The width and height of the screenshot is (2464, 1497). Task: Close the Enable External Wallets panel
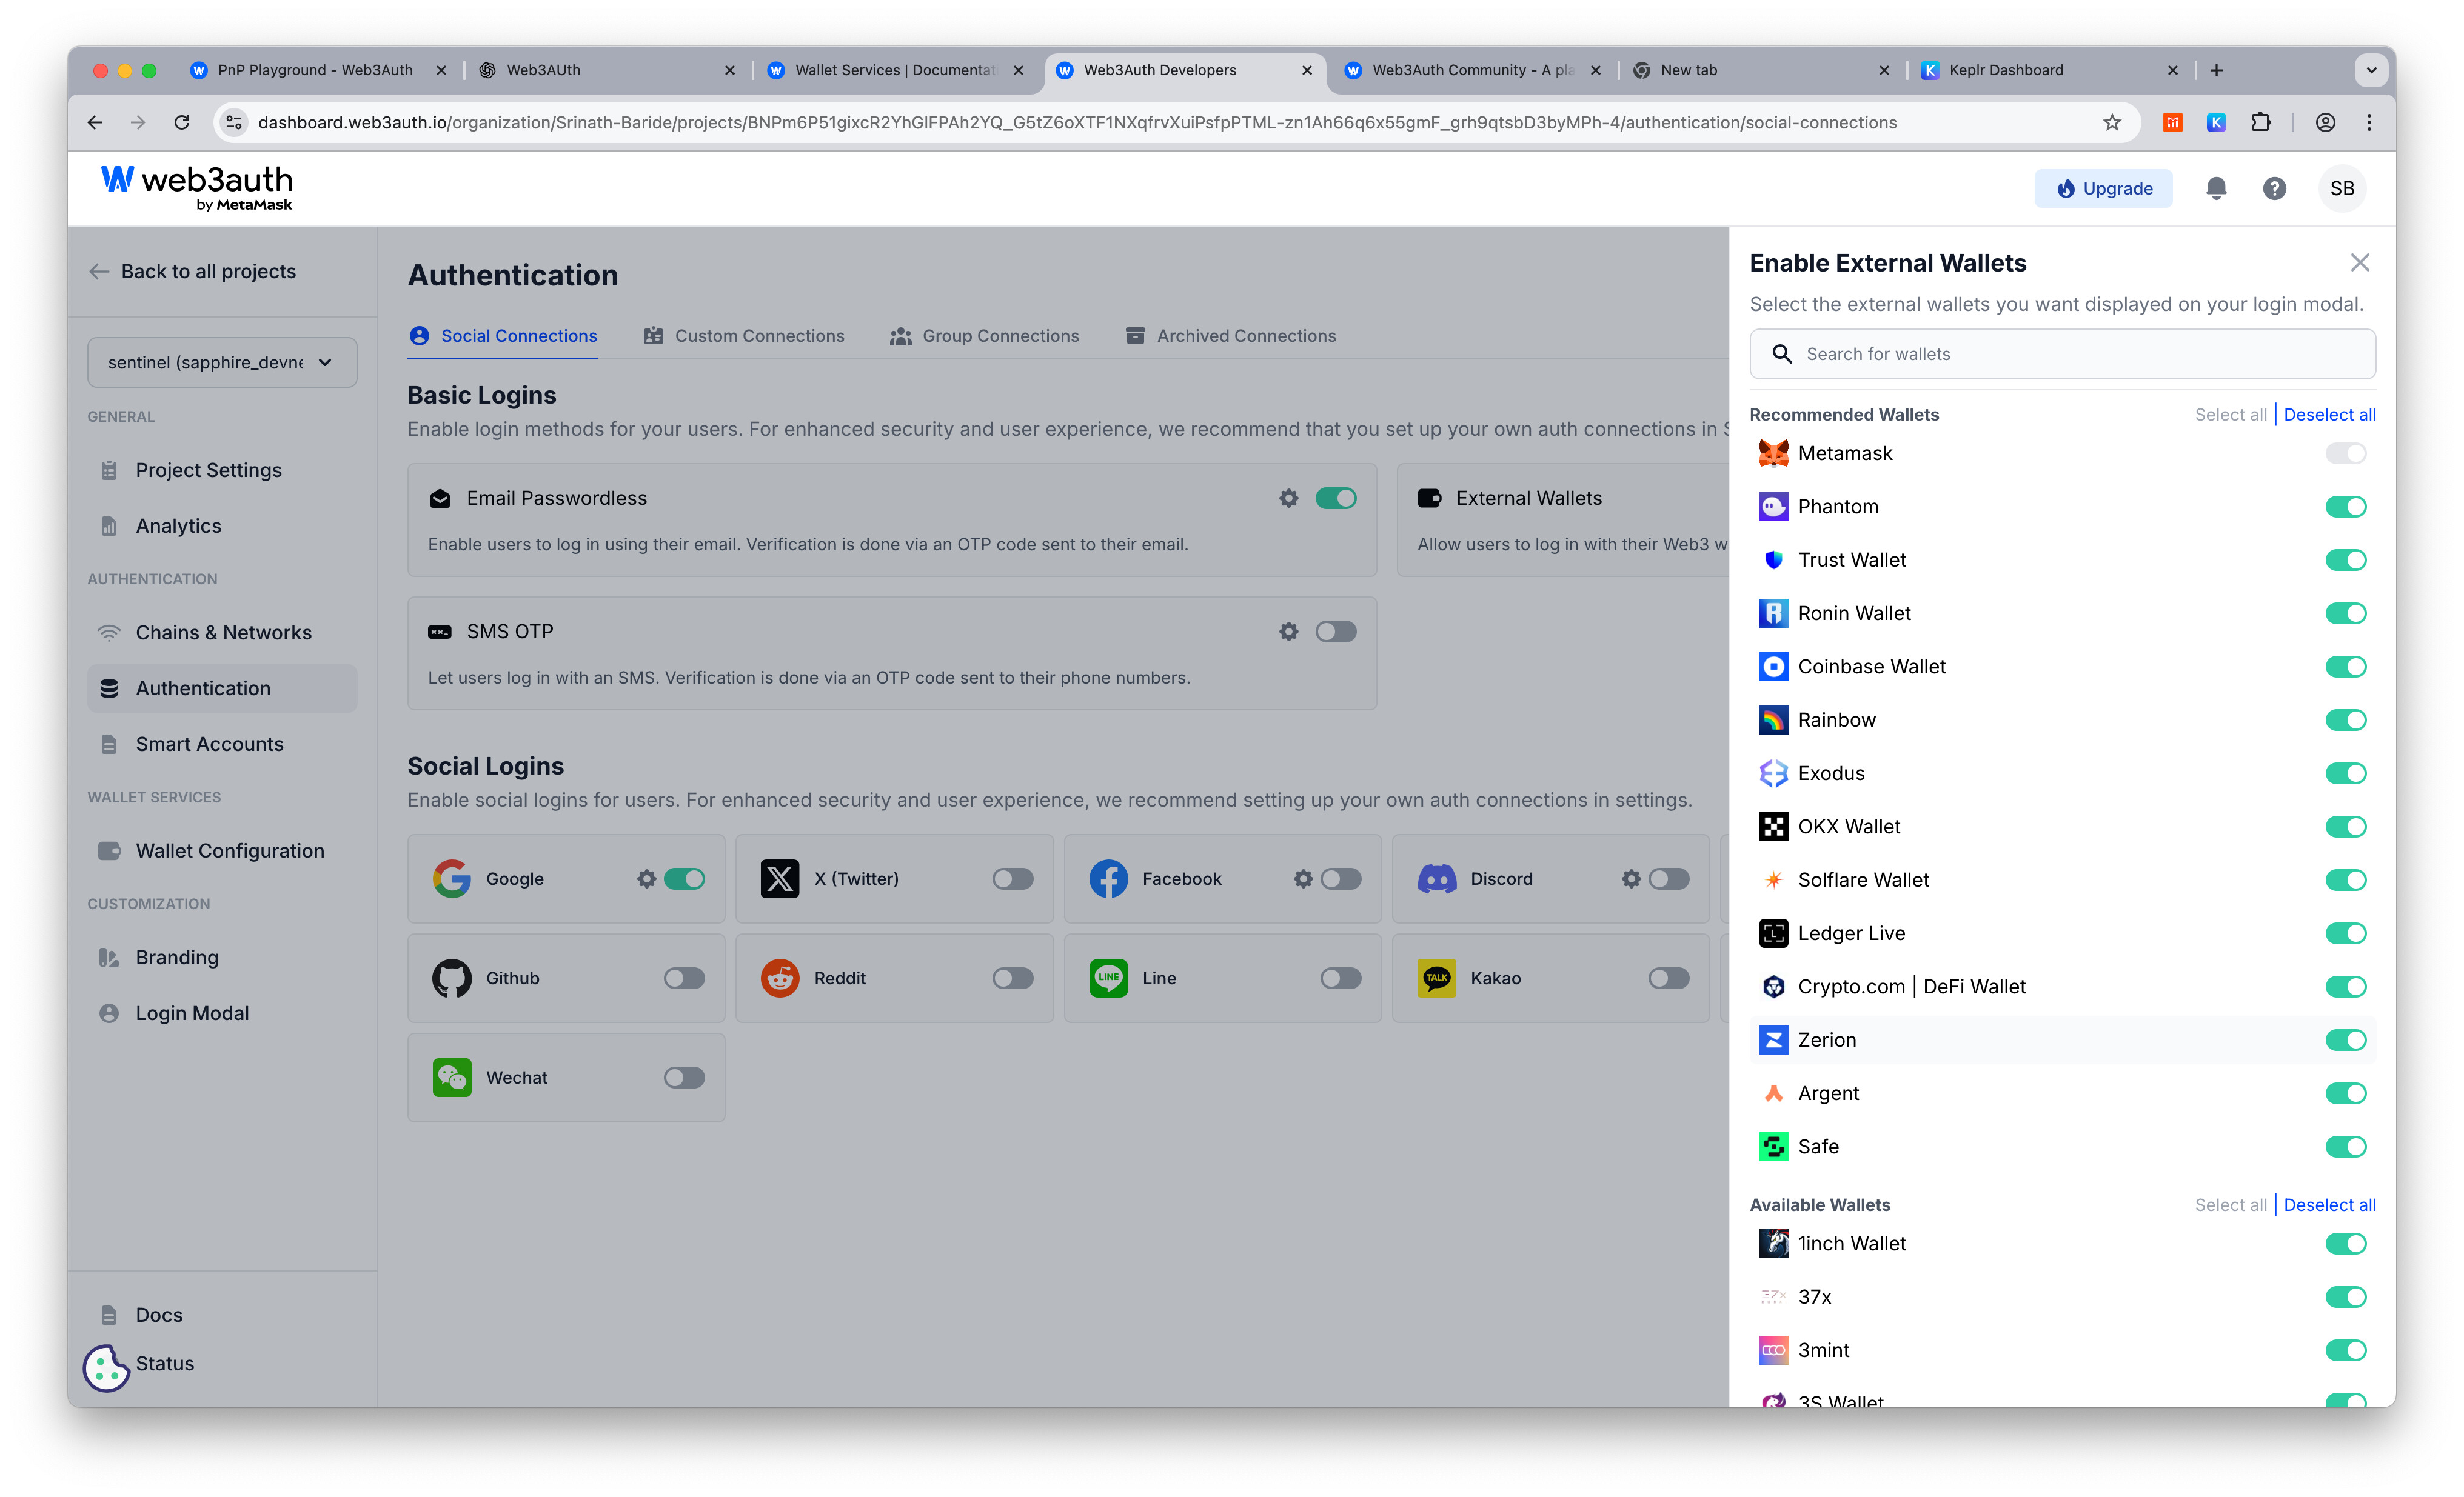click(x=2359, y=263)
